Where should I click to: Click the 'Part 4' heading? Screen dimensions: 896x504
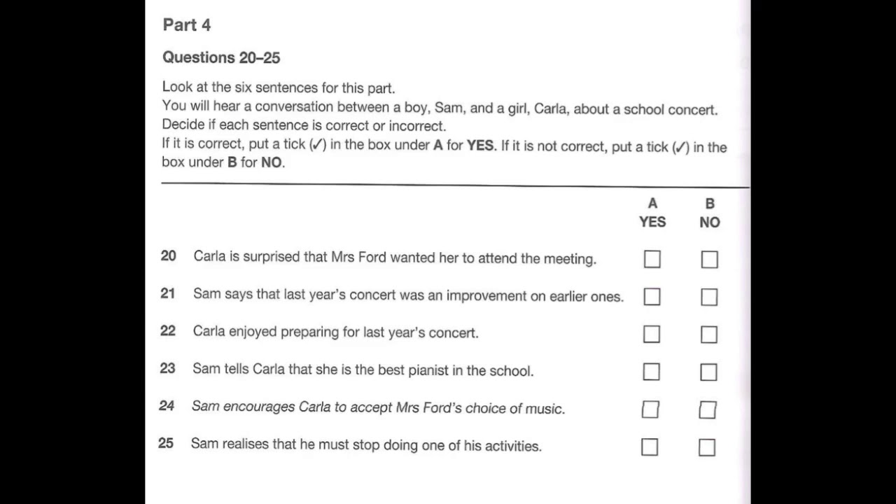pyautogui.click(x=186, y=25)
